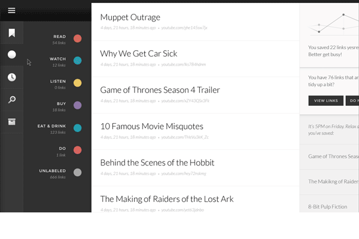Open the archive box icon
This screenshot has height=239, width=359.
click(11, 121)
